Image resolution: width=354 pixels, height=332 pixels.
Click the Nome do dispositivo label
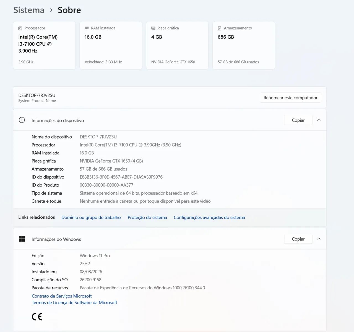[x=52, y=137]
